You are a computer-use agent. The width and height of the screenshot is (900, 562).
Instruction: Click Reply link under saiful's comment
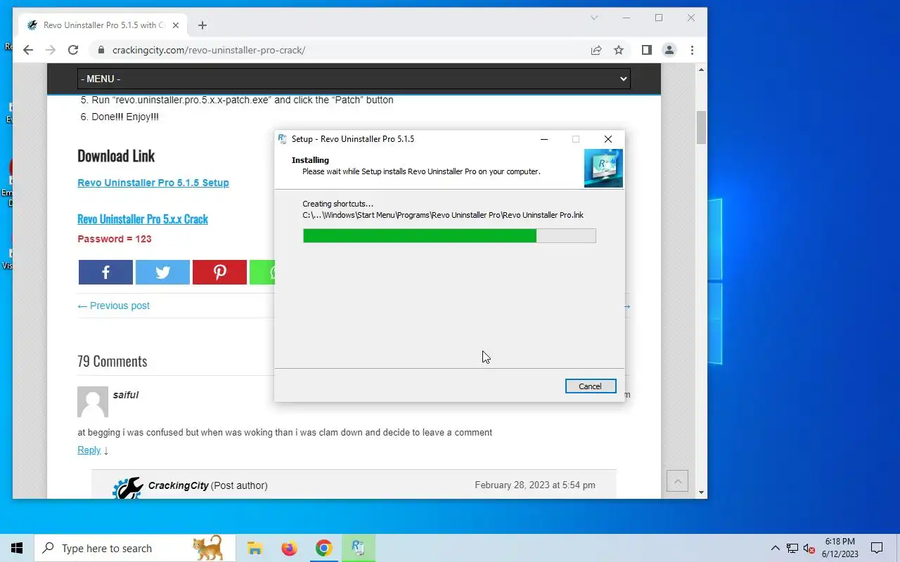89,450
